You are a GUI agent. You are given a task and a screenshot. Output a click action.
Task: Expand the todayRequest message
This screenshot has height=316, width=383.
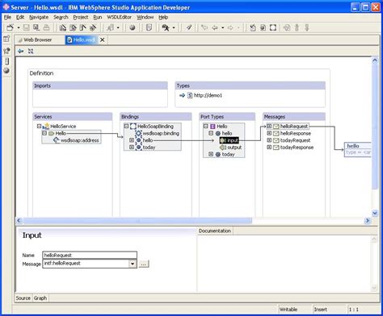pos(269,140)
